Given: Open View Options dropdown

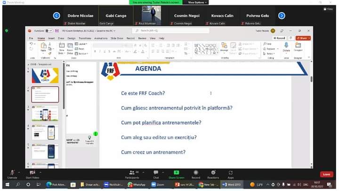Looking at the screenshot, I should pyautogui.click(x=197, y=2).
